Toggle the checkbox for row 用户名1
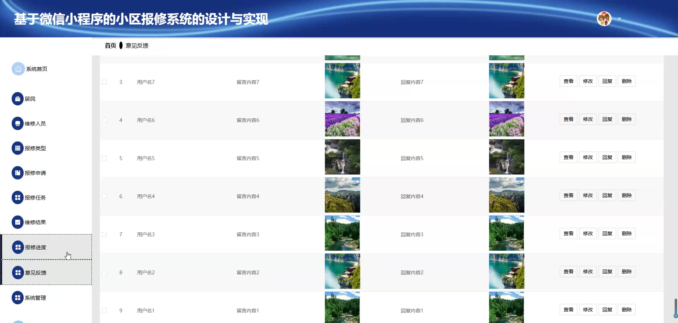The width and height of the screenshot is (678, 323). pos(104,311)
